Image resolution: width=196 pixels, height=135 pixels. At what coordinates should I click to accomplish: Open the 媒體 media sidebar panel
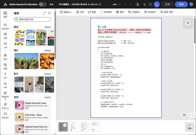5,66
